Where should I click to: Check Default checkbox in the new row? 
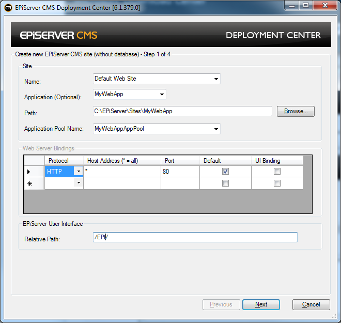click(225, 183)
